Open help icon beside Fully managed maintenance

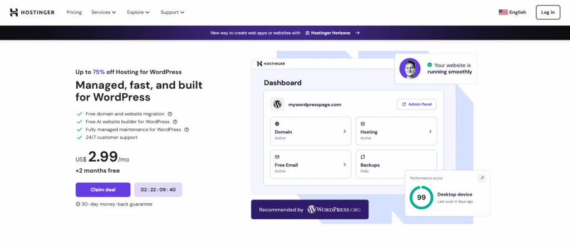[186, 129]
